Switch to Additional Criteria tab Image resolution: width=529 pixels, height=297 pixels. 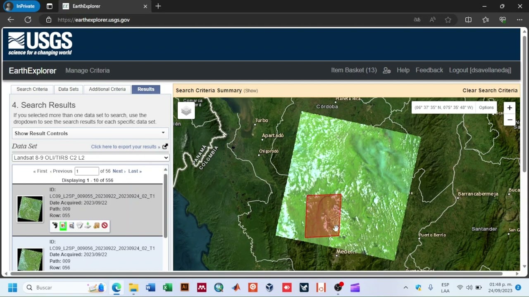107,89
